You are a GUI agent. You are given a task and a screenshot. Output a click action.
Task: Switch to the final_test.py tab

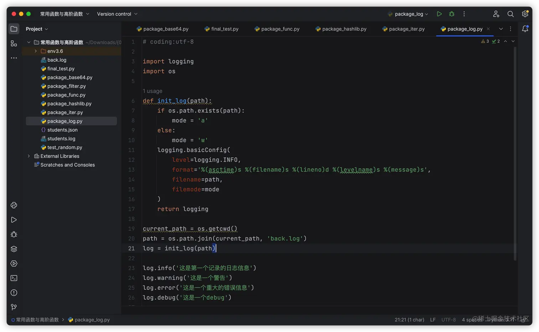(x=221, y=29)
